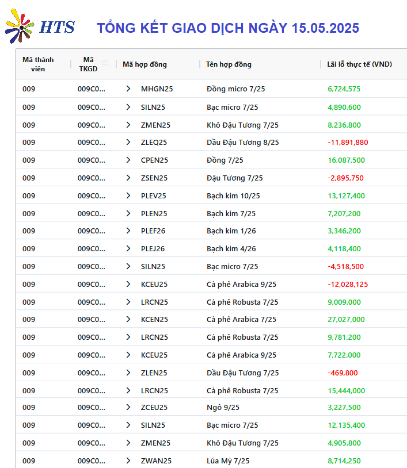Click the name Cà phê Arabica 7/25
The width and height of the screenshot is (407, 468).
(241, 320)
